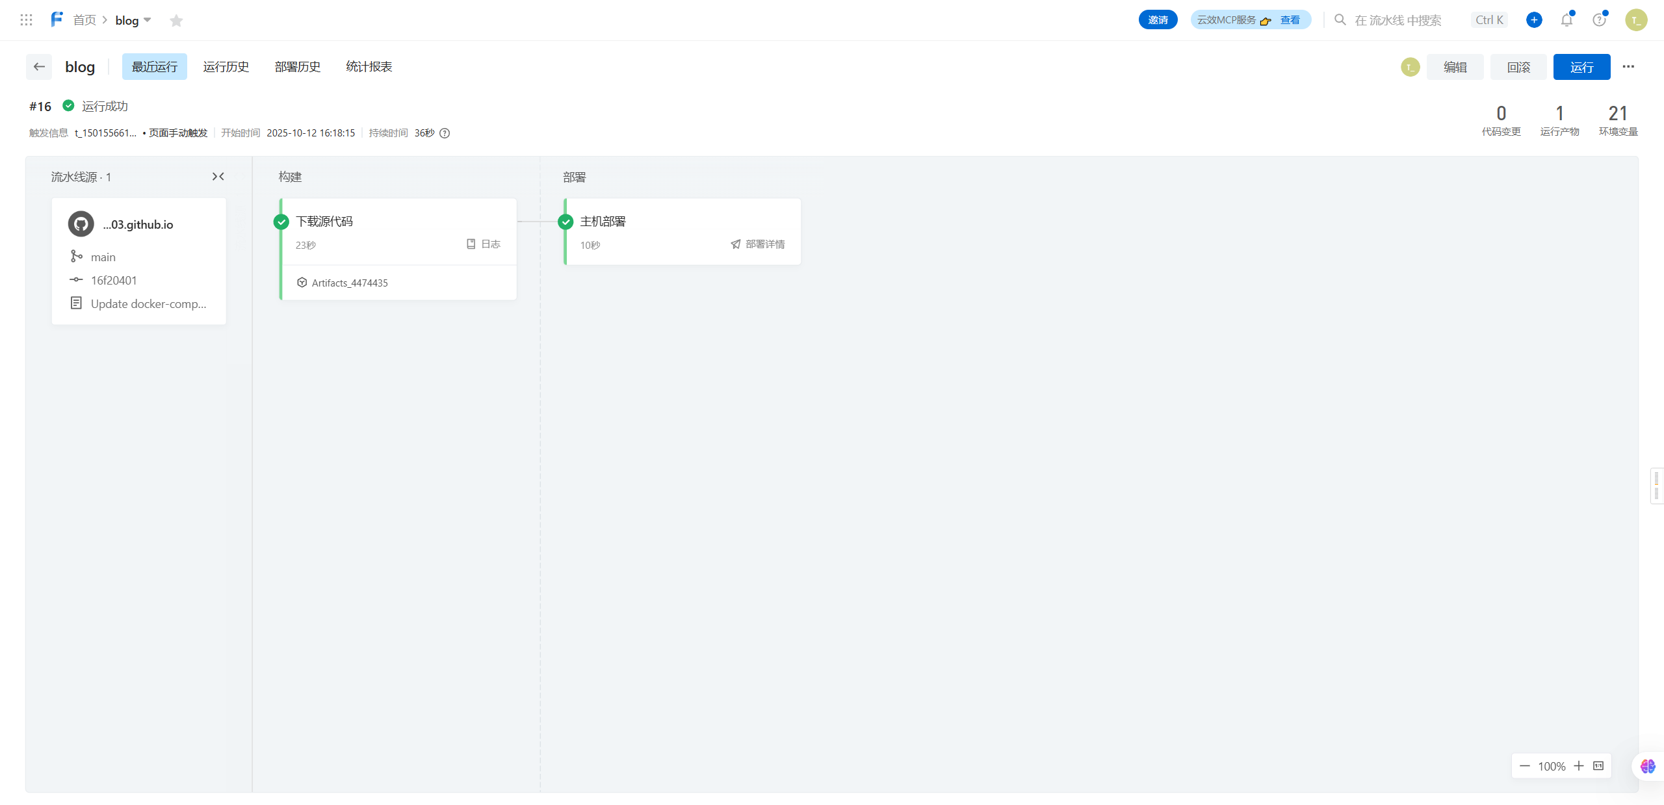Open the help question mark icon
The height and width of the screenshot is (805, 1664).
[x=1599, y=20]
